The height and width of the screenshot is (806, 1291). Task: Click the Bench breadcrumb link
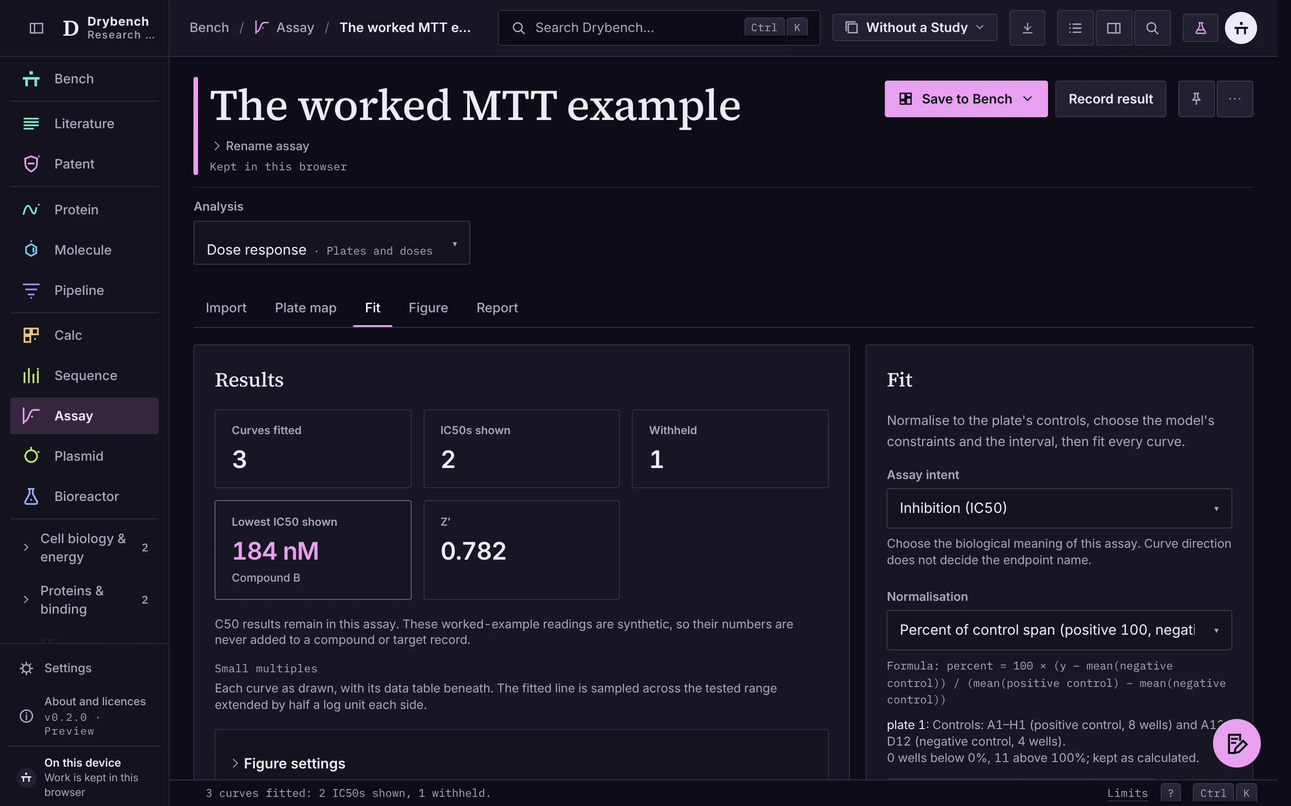click(x=209, y=28)
